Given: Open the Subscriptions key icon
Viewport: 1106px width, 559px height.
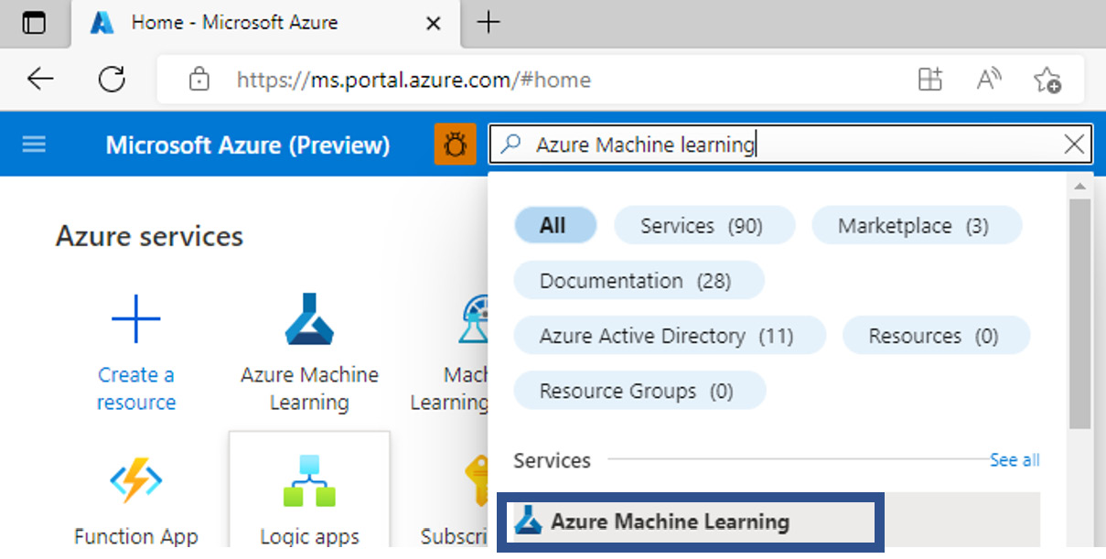Looking at the screenshot, I should [476, 481].
